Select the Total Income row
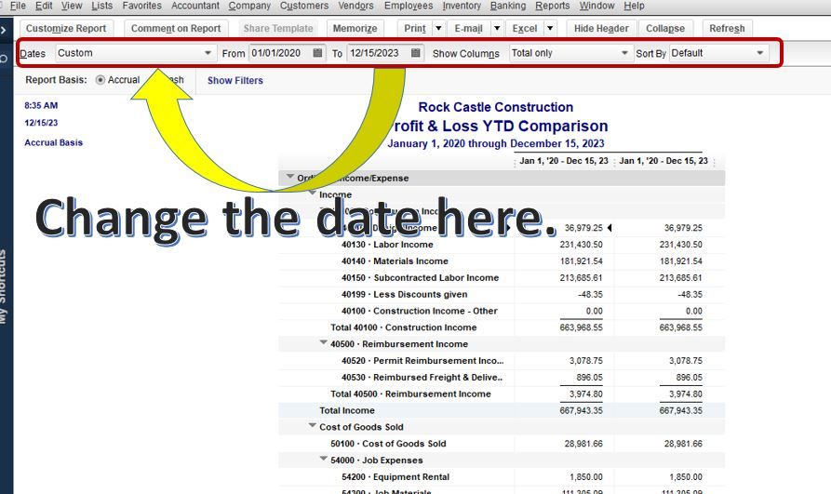The image size is (831, 494). (502, 410)
